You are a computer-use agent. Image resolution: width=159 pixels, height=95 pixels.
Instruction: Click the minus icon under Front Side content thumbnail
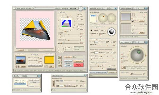(x=16, y=66)
